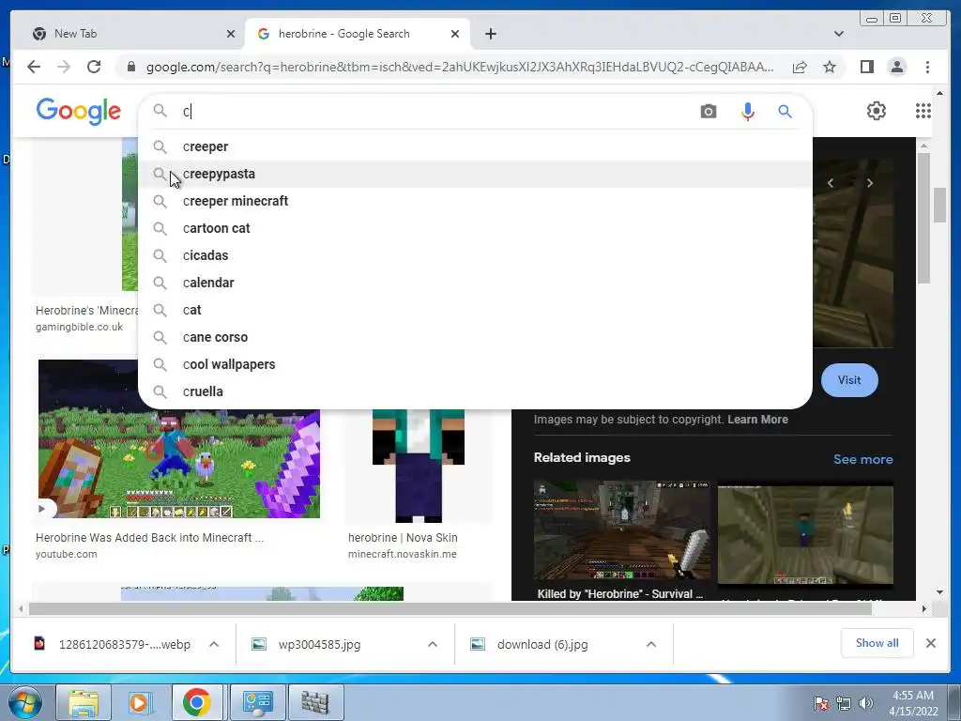
Task: Choose the 'calendar' suggestion
Action: (x=475, y=283)
